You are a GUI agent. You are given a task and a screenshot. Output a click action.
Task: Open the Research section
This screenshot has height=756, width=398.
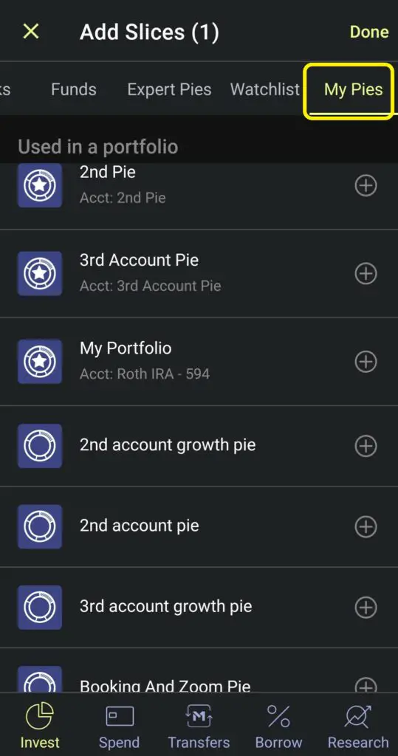(x=358, y=726)
